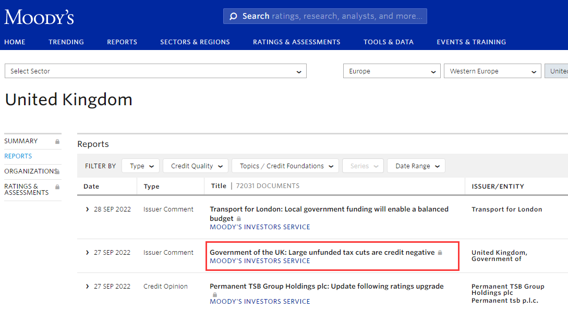Click lock icon after UK tax cuts title
568x310 pixels.
440,253
